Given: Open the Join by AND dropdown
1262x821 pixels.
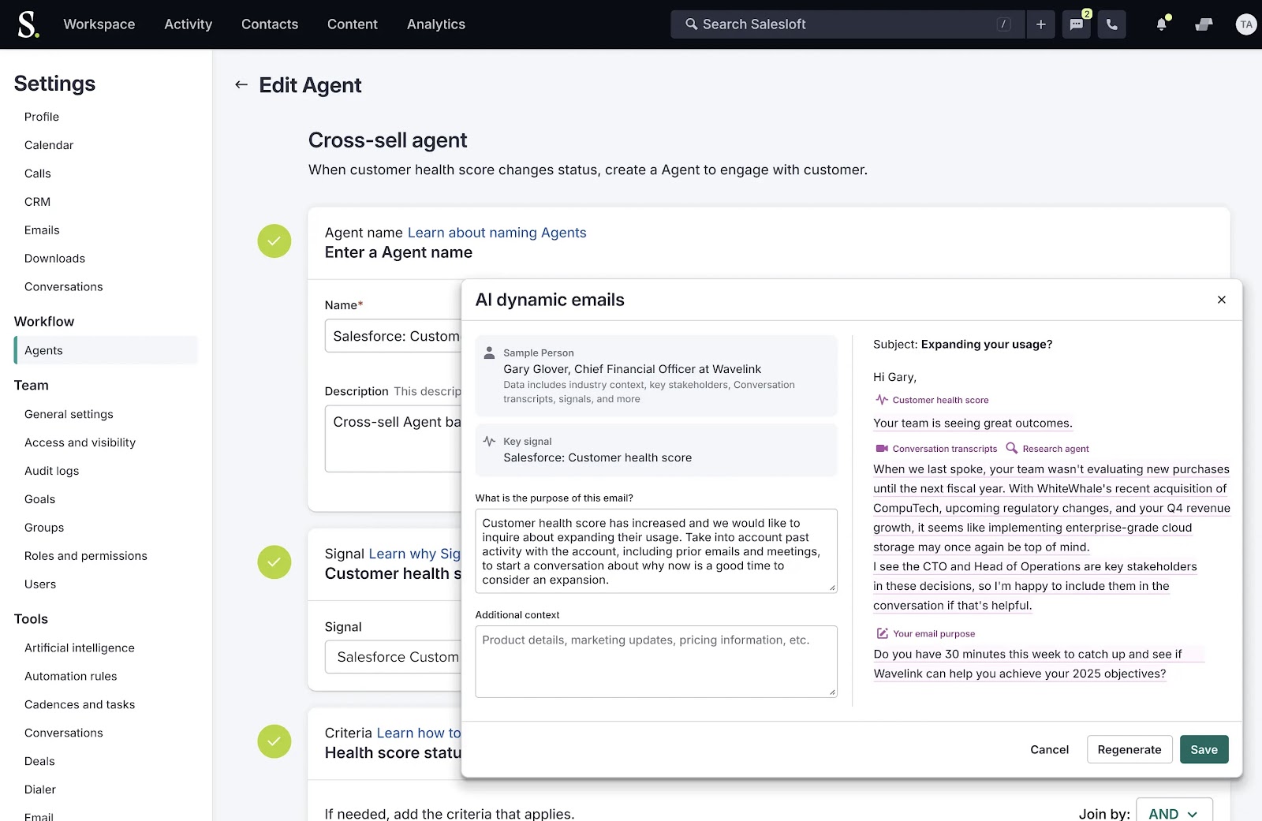Looking at the screenshot, I should [x=1174, y=811].
